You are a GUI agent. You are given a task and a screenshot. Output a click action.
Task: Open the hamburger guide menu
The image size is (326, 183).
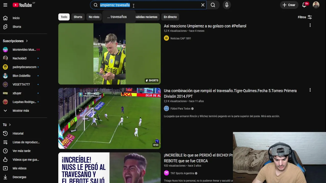point(5,5)
